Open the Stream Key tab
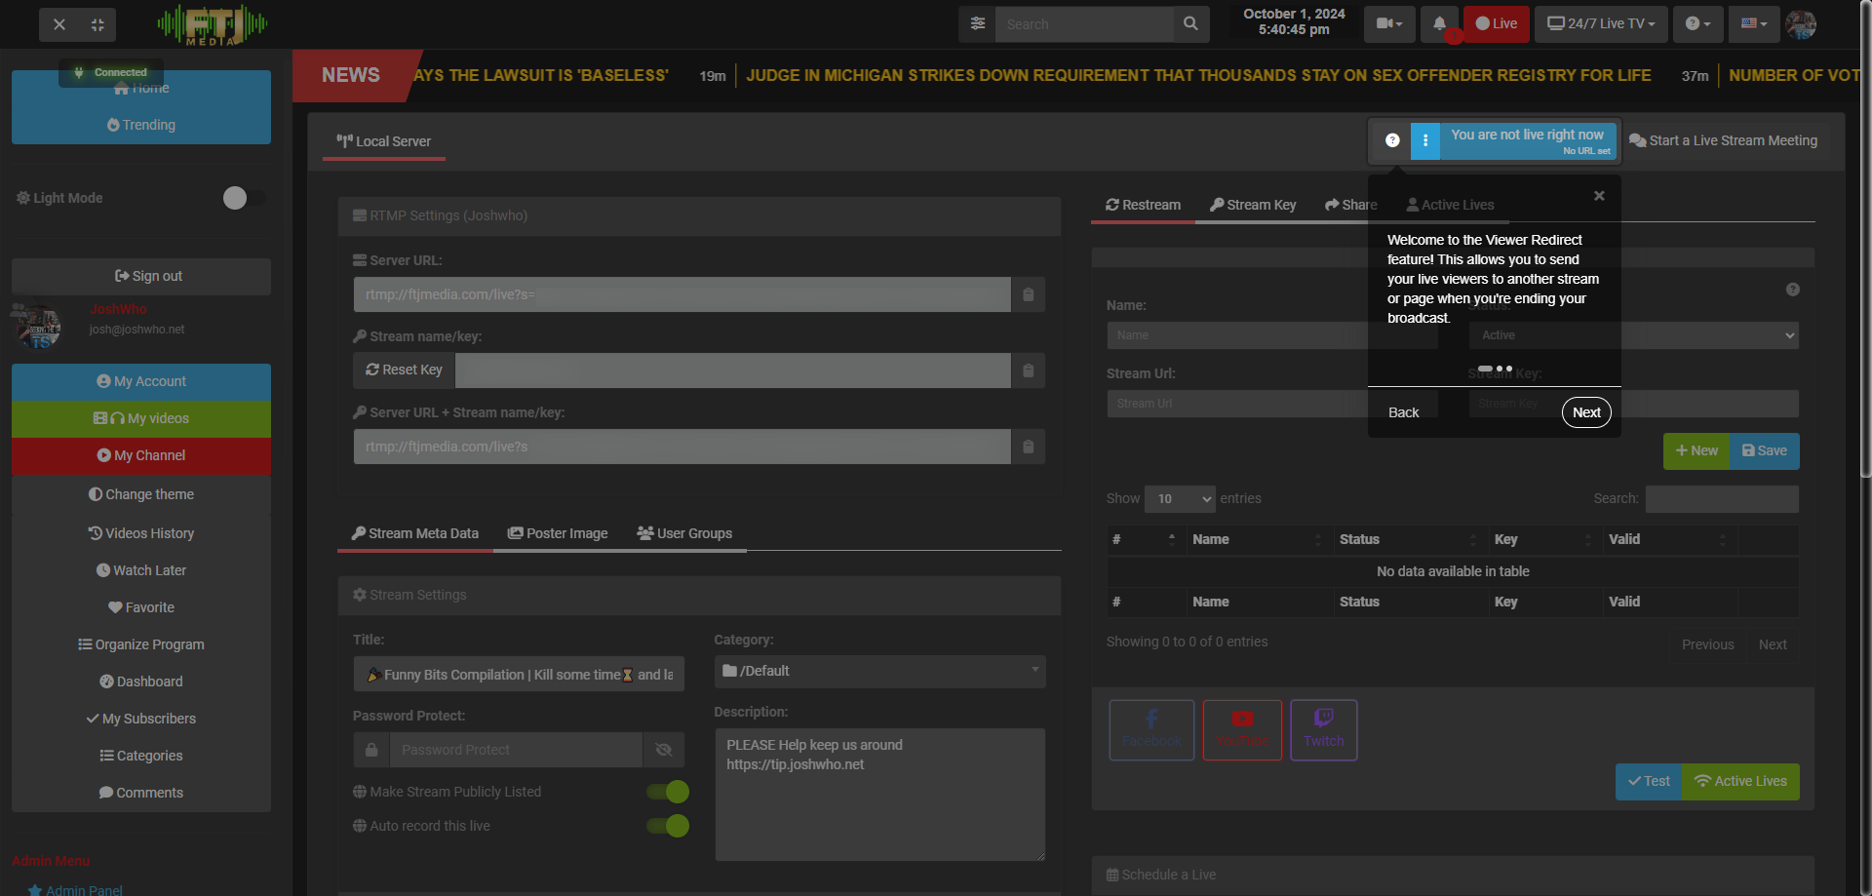The width and height of the screenshot is (1872, 896). 1253,205
